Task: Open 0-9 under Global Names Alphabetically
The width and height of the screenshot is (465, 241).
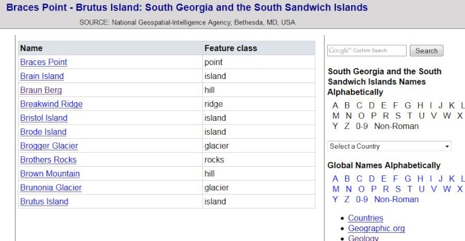Action: pyautogui.click(x=362, y=199)
